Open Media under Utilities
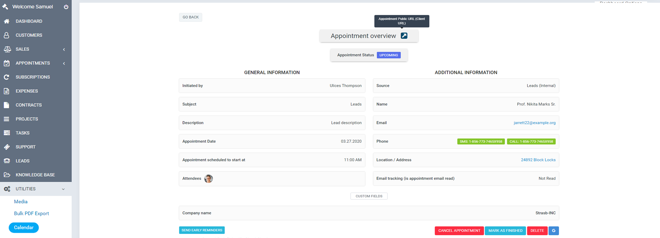 coord(20,202)
